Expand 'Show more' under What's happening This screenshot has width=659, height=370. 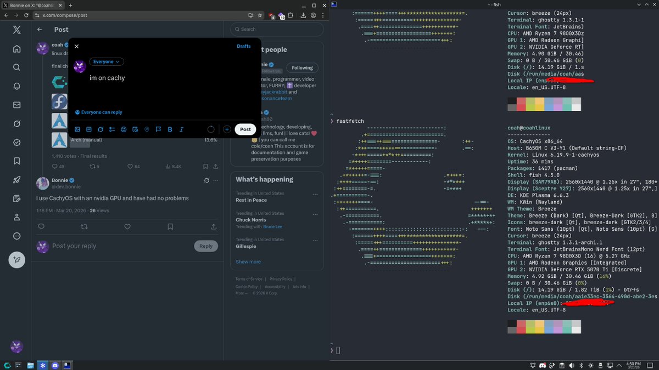pyautogui.click(x=248, y=261)
